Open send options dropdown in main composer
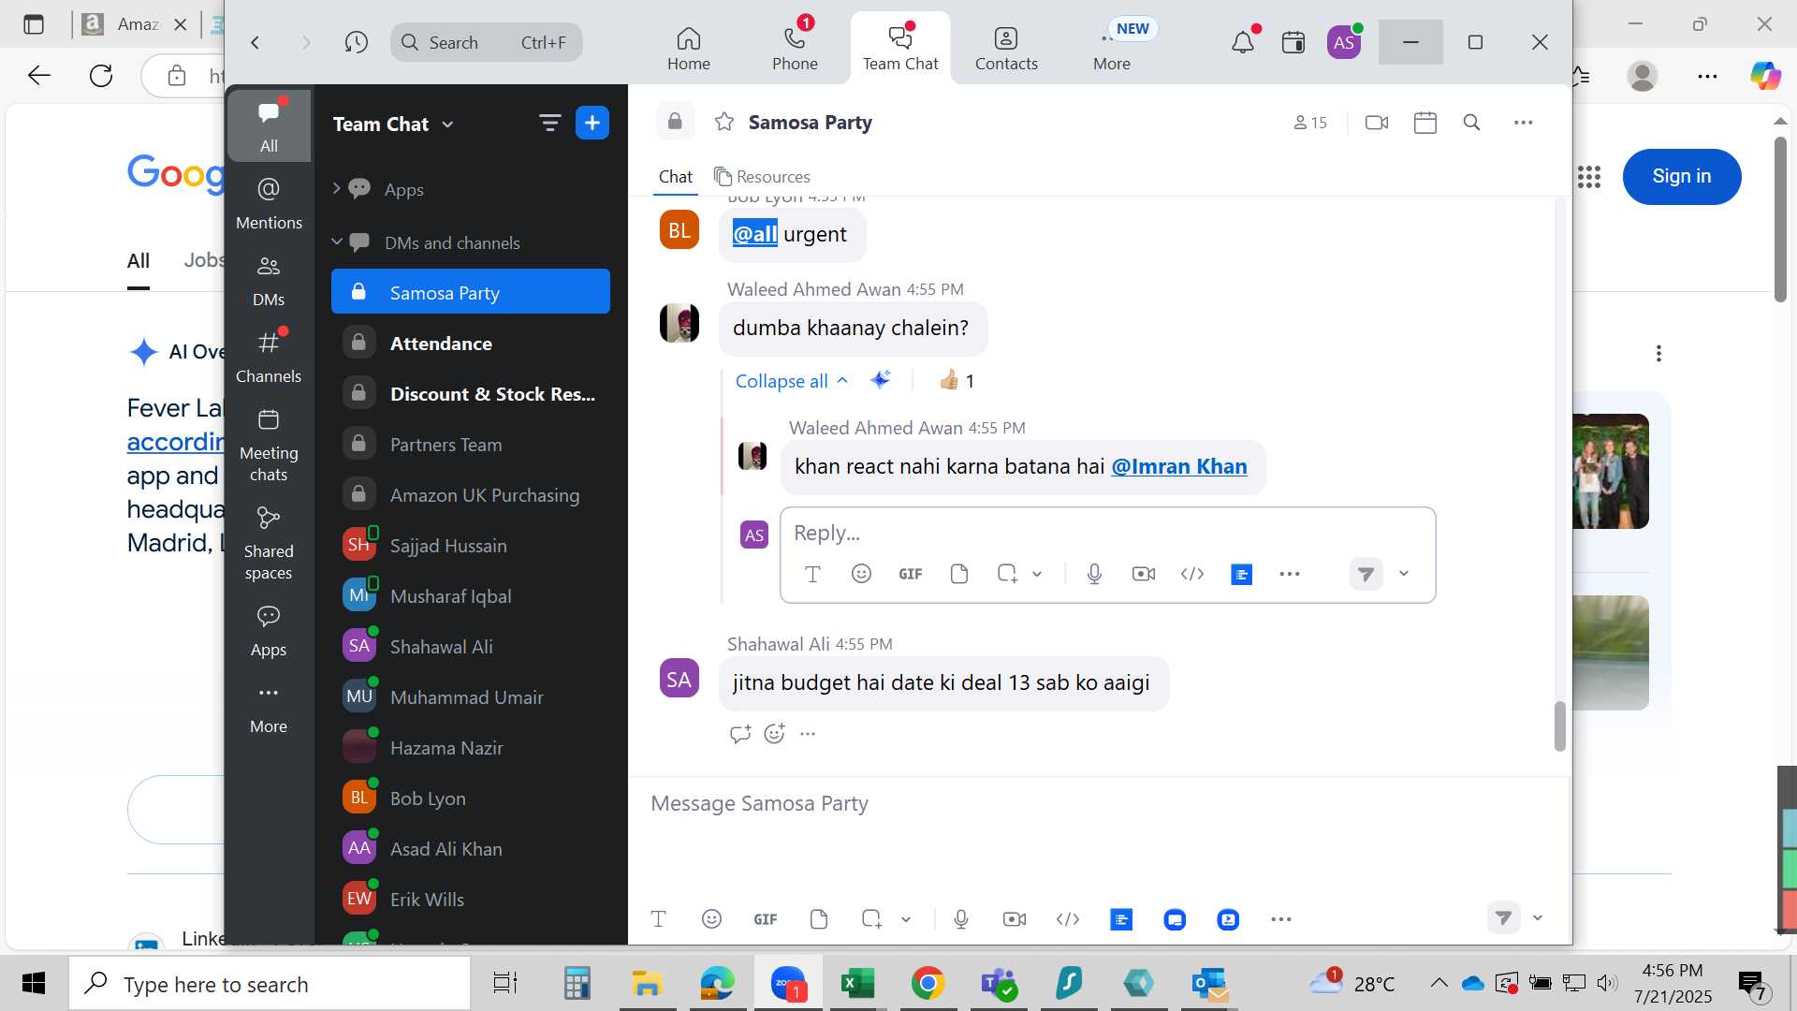This screenshot has height=1011, width=1797. 1538,918
